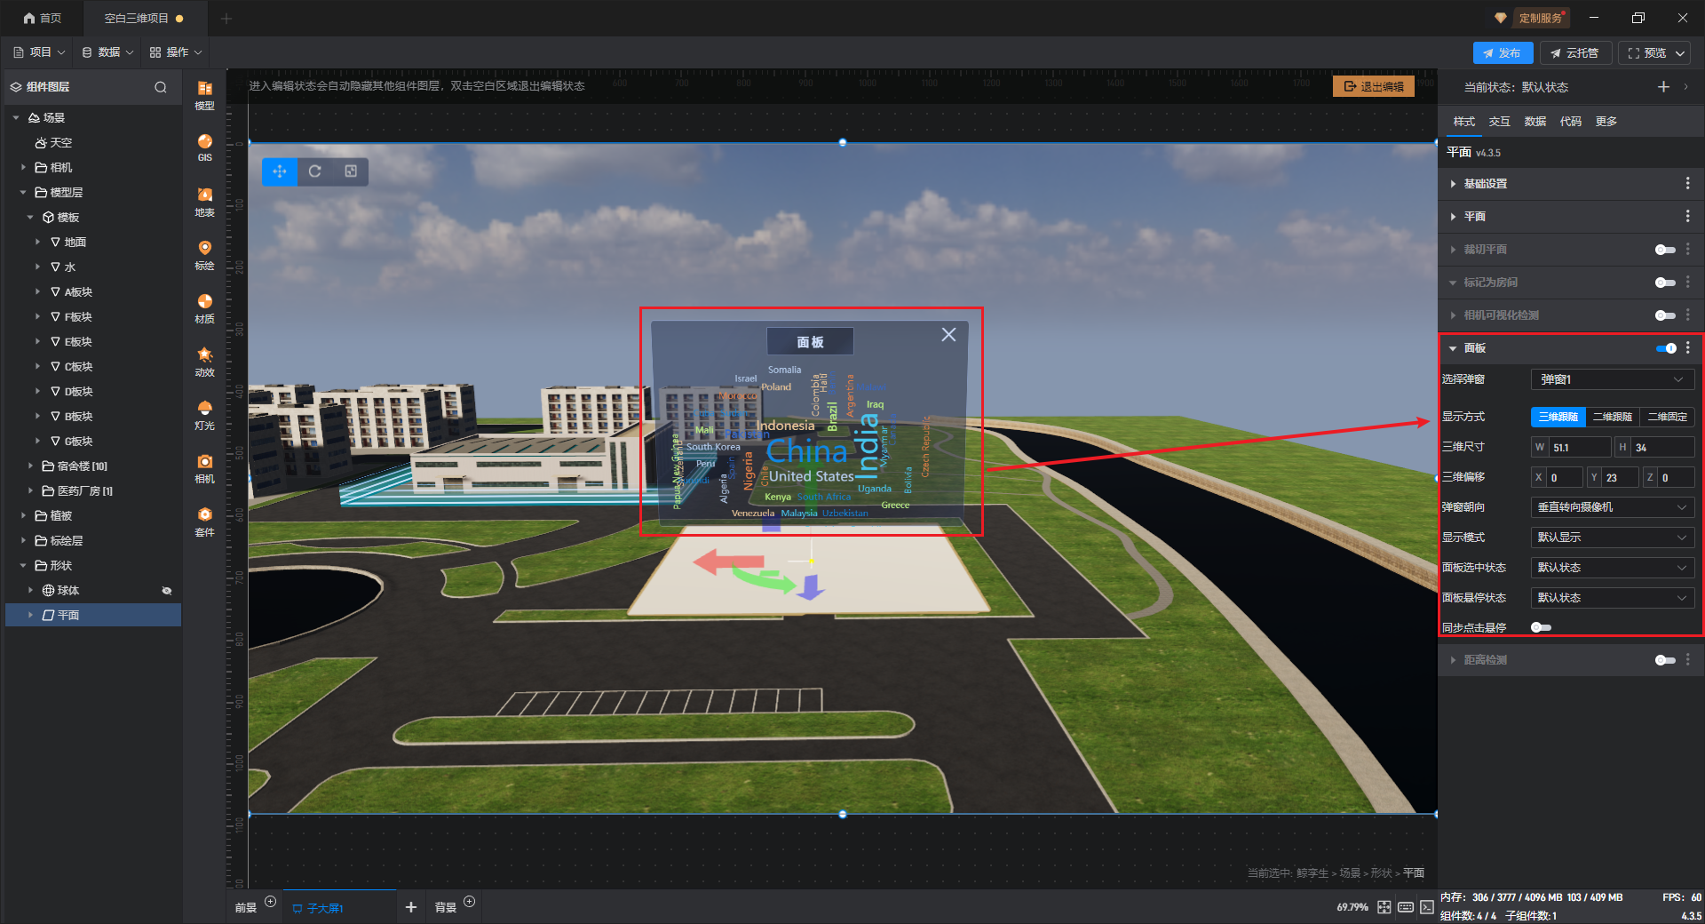Image resolution: width=1705 pixels, height=924 pixels.
Task: Enable the 距离检测 switch
Action: click(x=1665, y=660)
